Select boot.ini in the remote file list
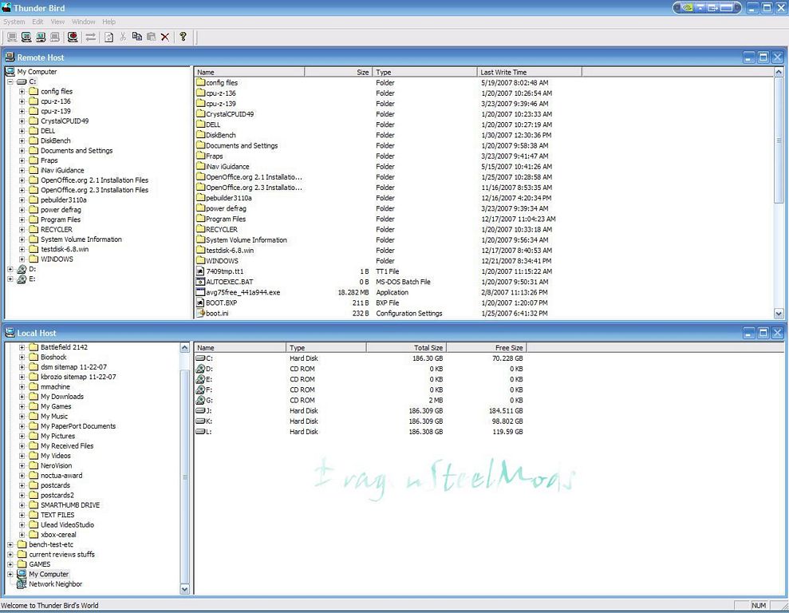 pyautogui.click(x=217, y=314)
